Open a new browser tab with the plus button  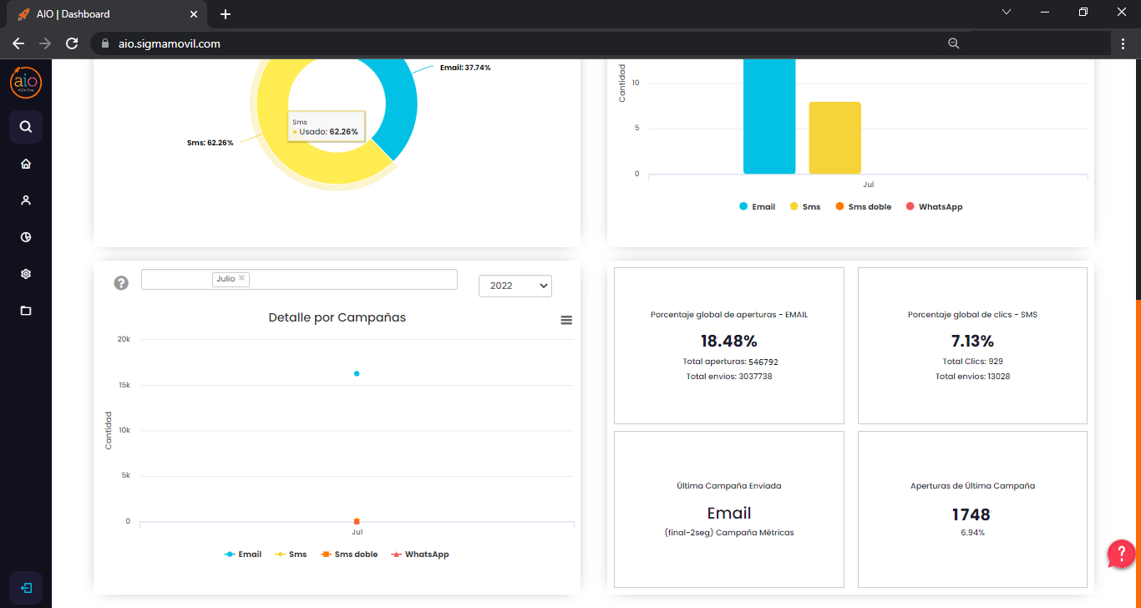click(x=225, y=13)
